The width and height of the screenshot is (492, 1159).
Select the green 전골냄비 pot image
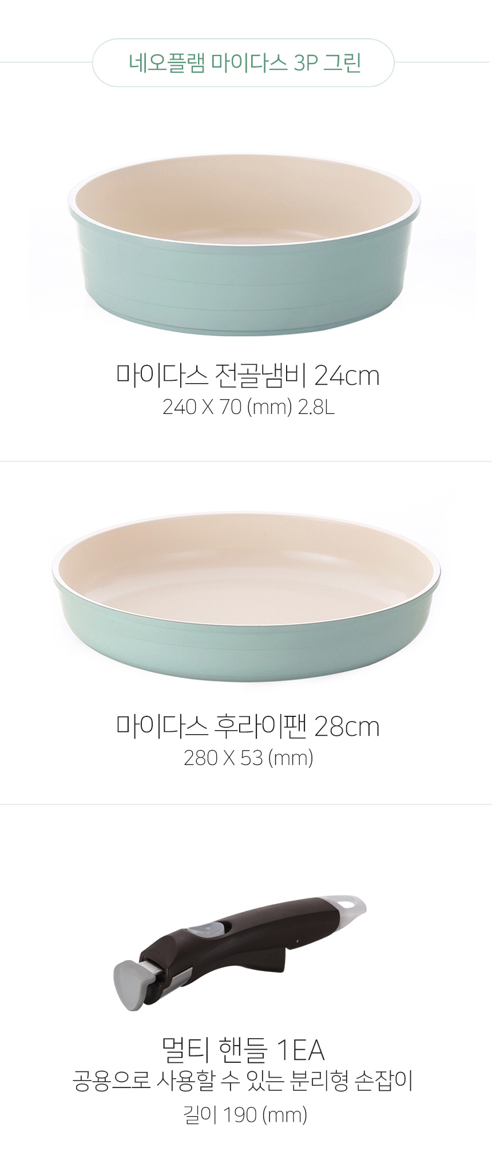[x=244, y=245]
